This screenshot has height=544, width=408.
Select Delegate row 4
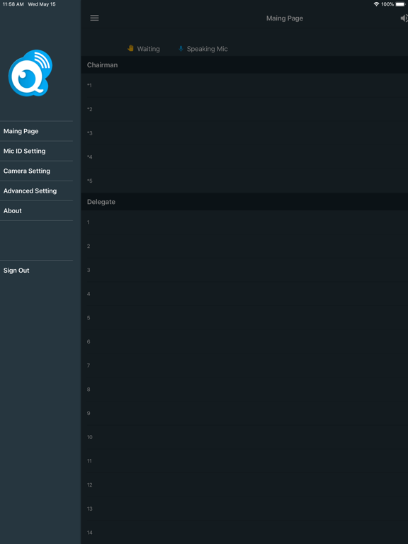coord(244,294)
